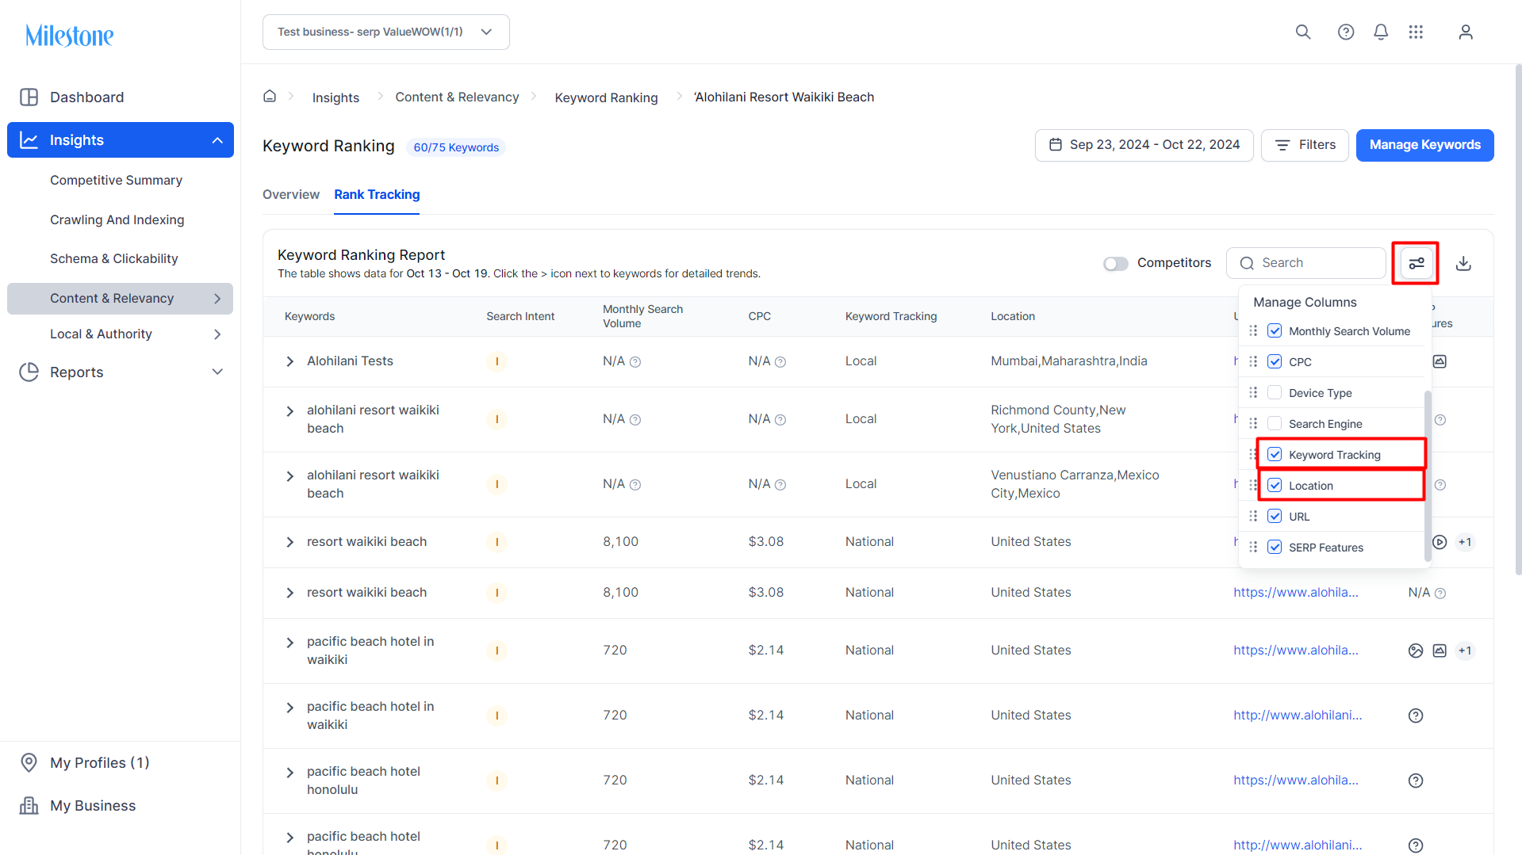This screenshot has height=855, width=1522.
Task: Click Keyword Ranking breadcrumb link
Action: pyautogui.click(x=606, y=97)
